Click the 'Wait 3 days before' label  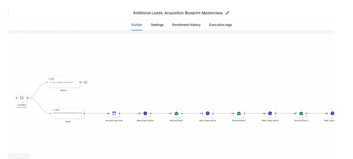coord(208,121)
